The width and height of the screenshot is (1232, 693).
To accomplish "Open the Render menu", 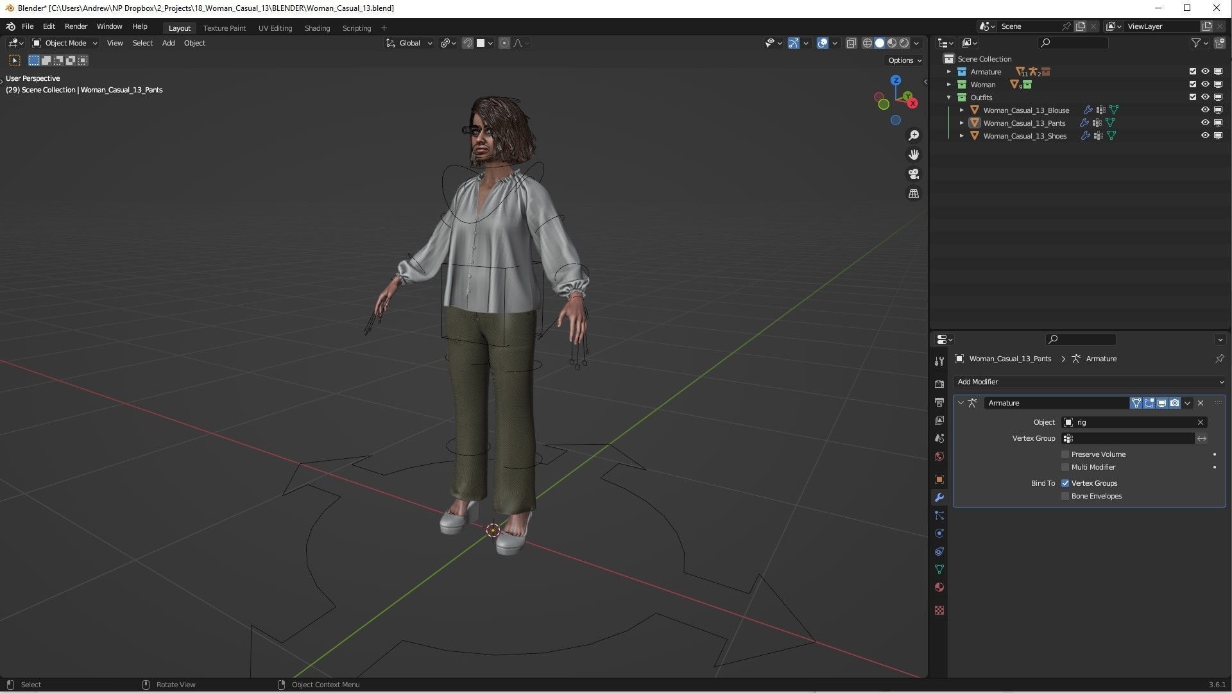I will [x=76, y=26].
